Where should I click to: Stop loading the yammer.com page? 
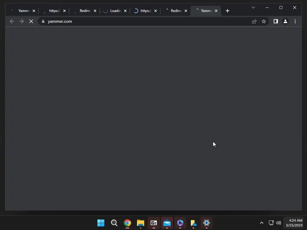point(31,21)
